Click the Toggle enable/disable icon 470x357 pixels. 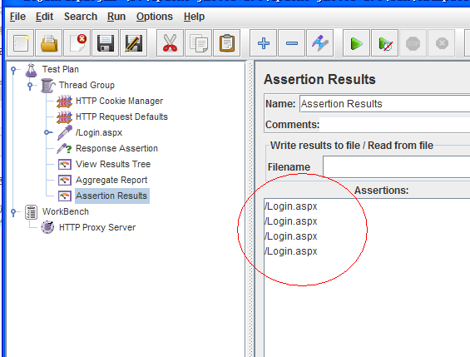tap(319, 43)
